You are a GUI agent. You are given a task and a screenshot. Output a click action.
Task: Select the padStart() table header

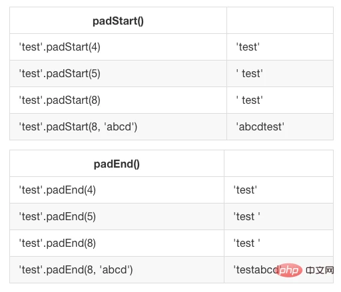pos(118,21)
